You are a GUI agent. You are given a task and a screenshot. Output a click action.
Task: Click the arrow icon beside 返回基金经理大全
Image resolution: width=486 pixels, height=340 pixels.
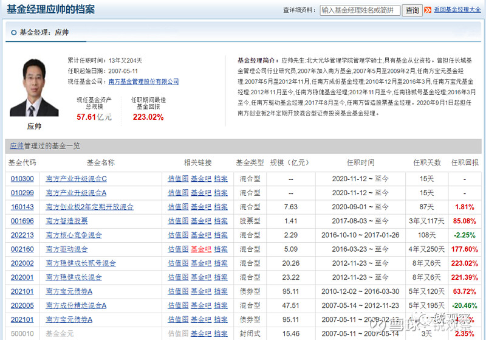click(x=428, y=10)
